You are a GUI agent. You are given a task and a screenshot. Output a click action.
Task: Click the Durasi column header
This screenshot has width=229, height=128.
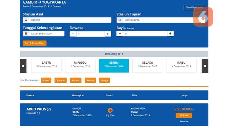109,95
